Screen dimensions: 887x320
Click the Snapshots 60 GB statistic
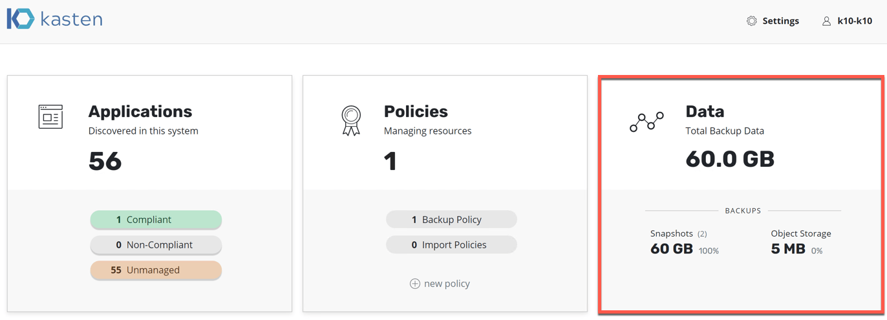coord(672,249)
